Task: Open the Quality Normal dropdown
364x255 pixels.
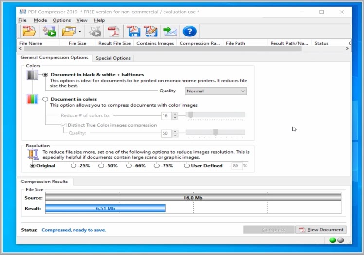Action: (x=216, y=91)
